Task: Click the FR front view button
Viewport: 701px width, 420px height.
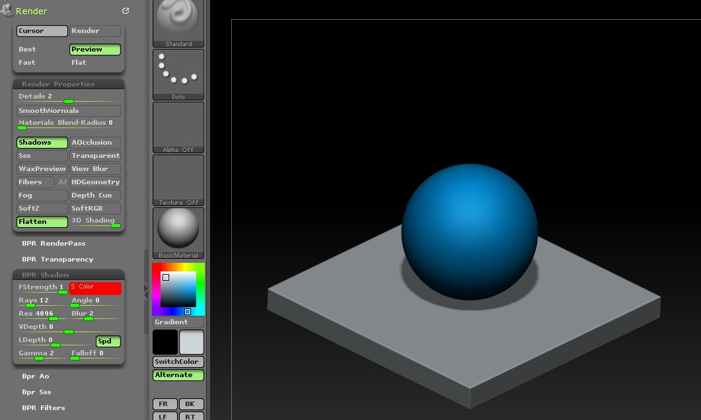Action: [x=165, y=404]
